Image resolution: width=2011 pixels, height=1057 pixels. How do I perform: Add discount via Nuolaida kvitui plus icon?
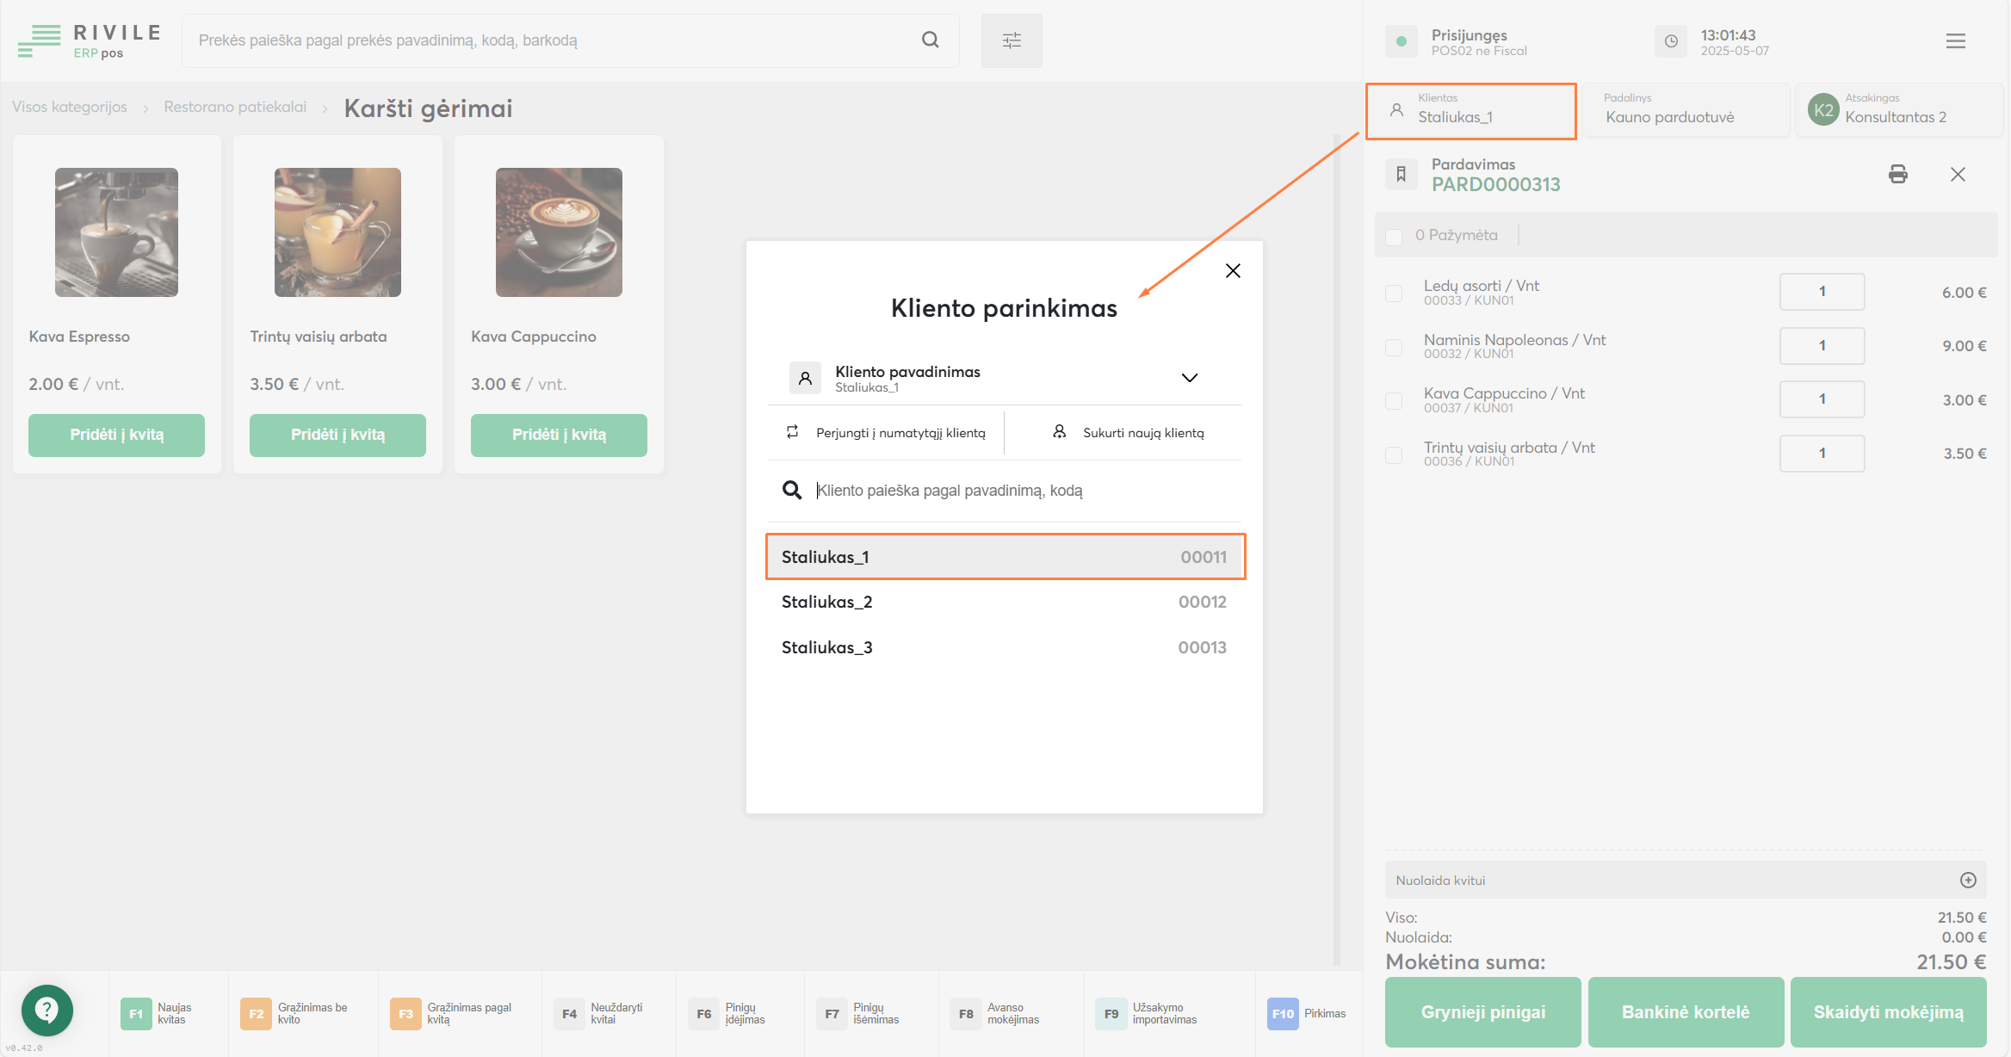(1968, 880)
